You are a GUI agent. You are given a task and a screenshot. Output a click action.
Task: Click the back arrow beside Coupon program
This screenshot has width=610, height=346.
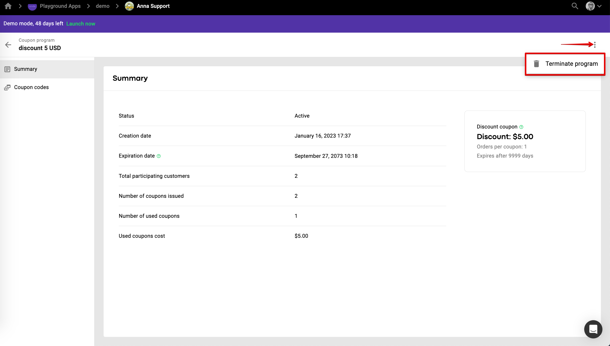[8, 45]
